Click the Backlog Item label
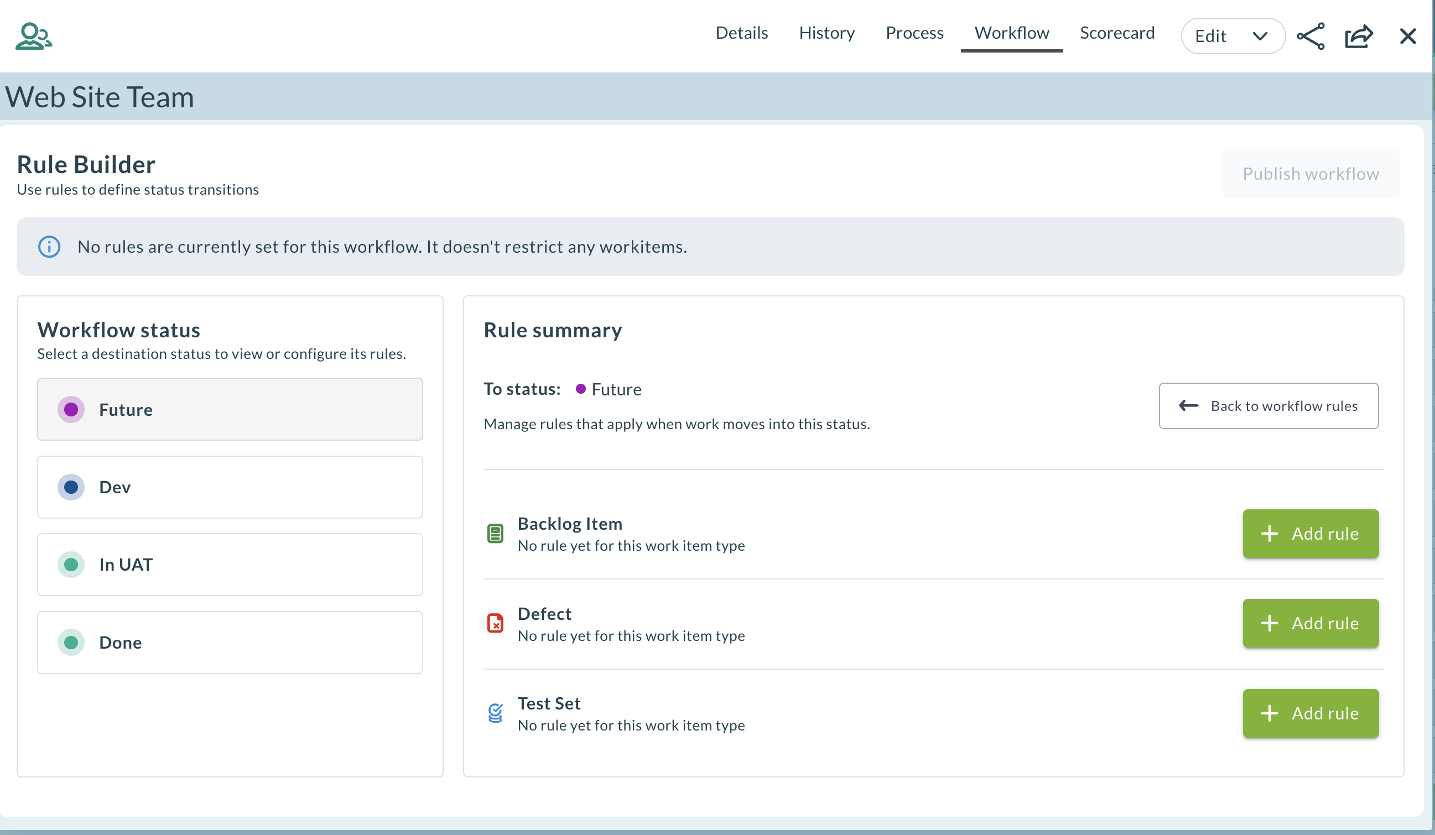1435x835 pixels. (x=569, y=524)
